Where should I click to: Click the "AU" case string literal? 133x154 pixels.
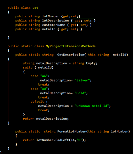(x=44, y=89)
